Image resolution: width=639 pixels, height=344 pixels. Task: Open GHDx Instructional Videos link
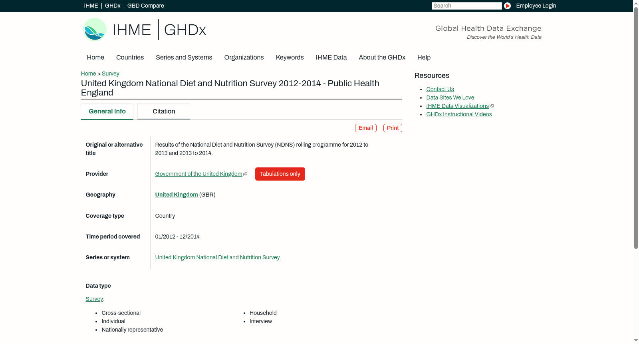[x=459, y=114]
